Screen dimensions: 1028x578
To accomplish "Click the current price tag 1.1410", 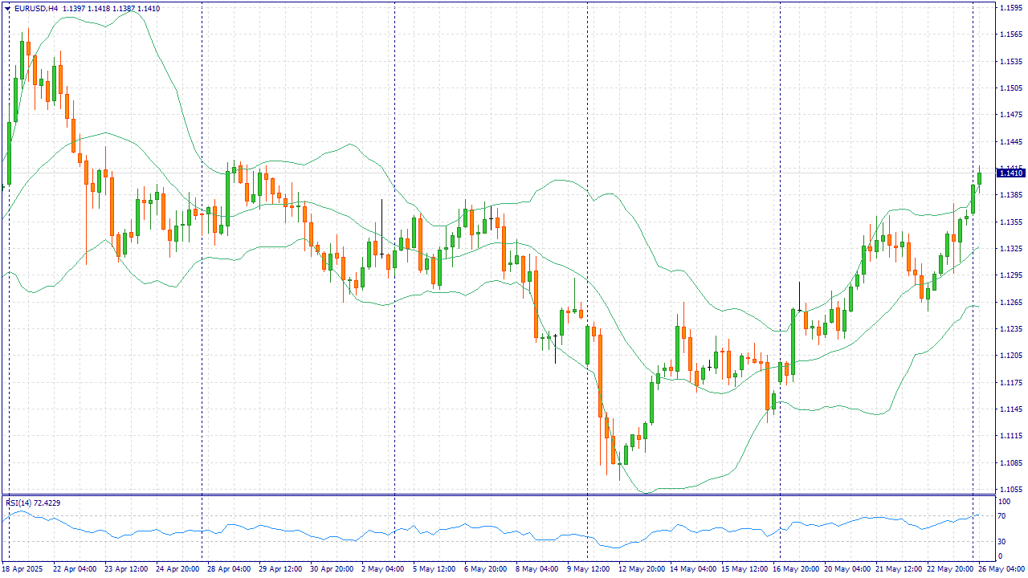I will tap(1010, 173).
